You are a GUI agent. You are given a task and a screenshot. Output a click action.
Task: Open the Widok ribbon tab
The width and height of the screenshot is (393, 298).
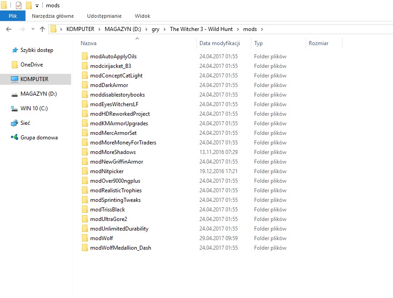pyautogui.click(x=143, y=16)
